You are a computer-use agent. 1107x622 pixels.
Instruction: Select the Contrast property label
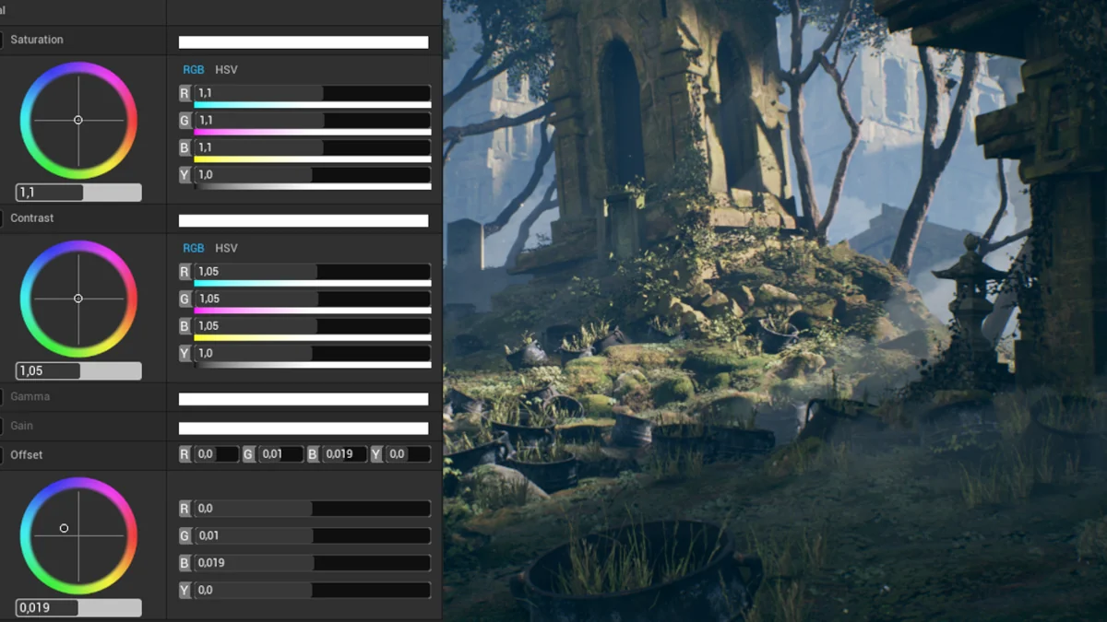pos(32,218)
